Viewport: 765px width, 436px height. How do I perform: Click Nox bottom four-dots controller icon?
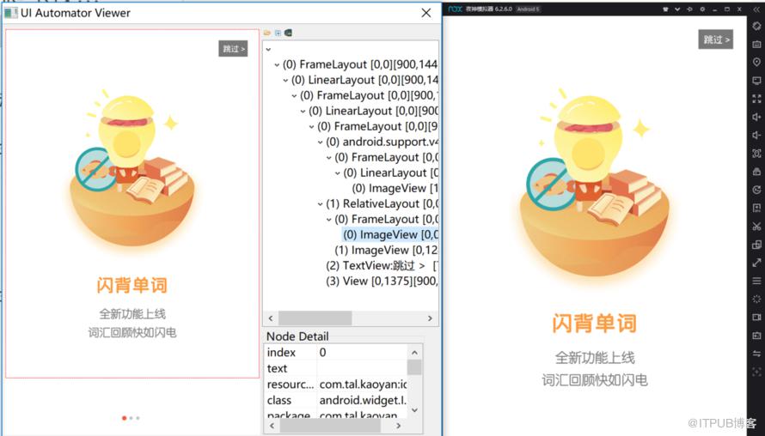756,372
